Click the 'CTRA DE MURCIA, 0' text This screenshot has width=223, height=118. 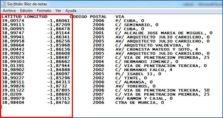pyautogui.click(x=139, y=102)
